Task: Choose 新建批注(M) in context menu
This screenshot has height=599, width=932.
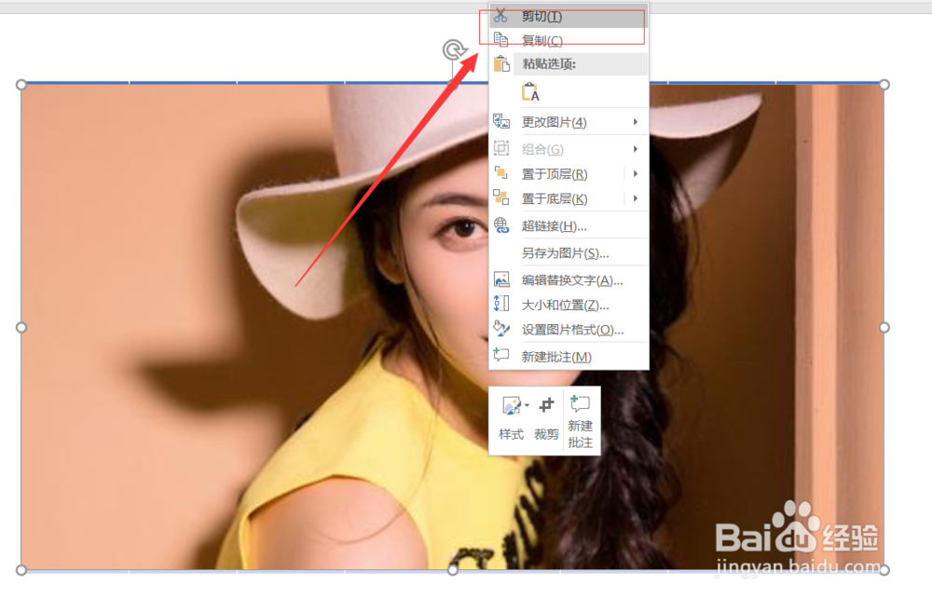Action: (x=569, y=357)
